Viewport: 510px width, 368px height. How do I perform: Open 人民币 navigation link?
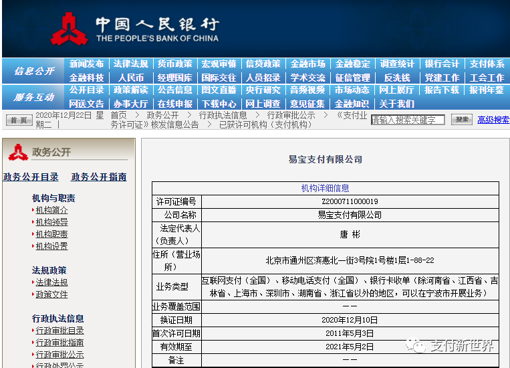coord(131,78)
